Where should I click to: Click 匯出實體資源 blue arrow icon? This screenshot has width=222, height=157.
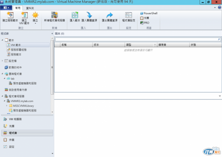pyautogui.click(x=110, y=15)
